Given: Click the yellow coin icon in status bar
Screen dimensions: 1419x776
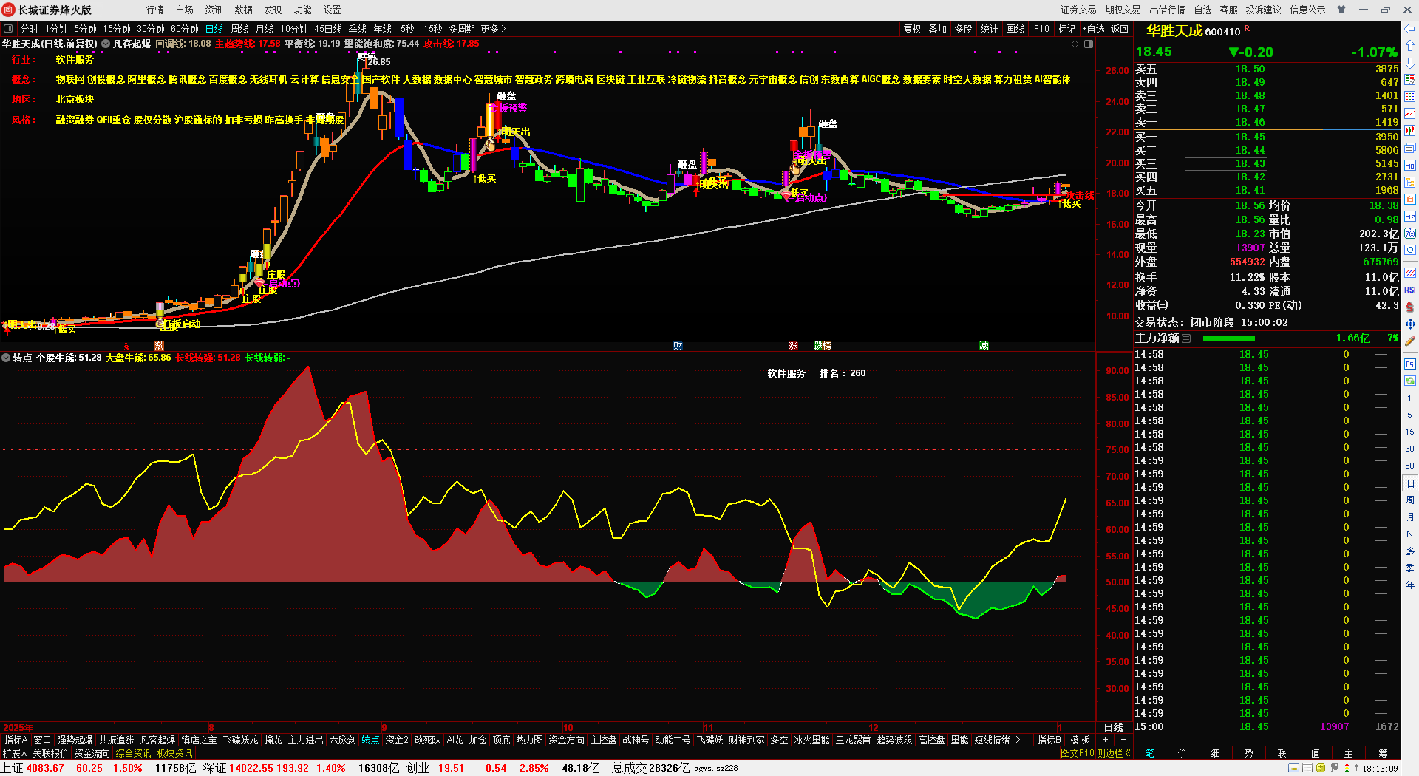Looking at the screenshot, I should pos(1321,769).
